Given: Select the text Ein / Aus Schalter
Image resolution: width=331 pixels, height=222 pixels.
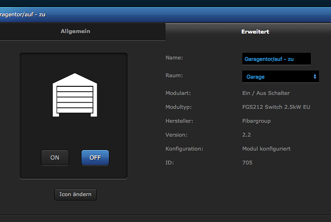Looking at the screenshot, I should point(266,93).
